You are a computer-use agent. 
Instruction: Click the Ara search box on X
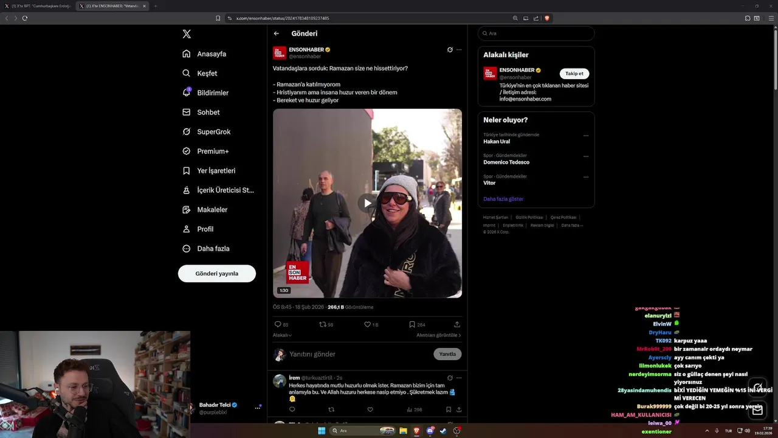(536, 33)
